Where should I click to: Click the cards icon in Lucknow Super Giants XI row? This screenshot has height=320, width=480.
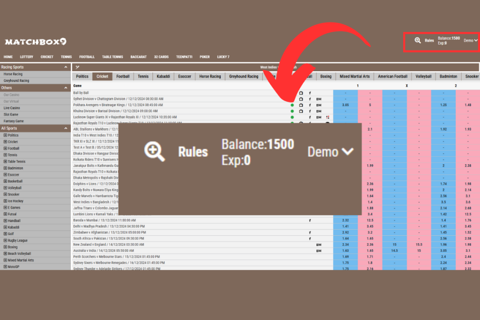click(x=328, y=117)
